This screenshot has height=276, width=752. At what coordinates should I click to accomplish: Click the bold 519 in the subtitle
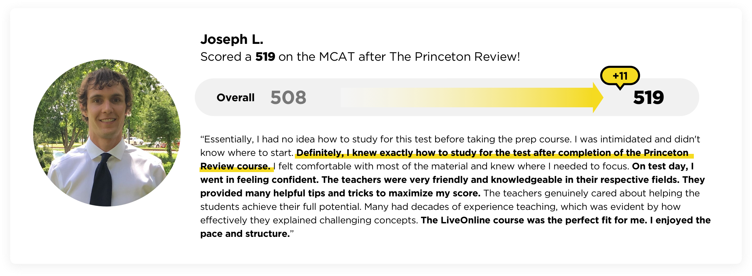click(x=265, y=57)
